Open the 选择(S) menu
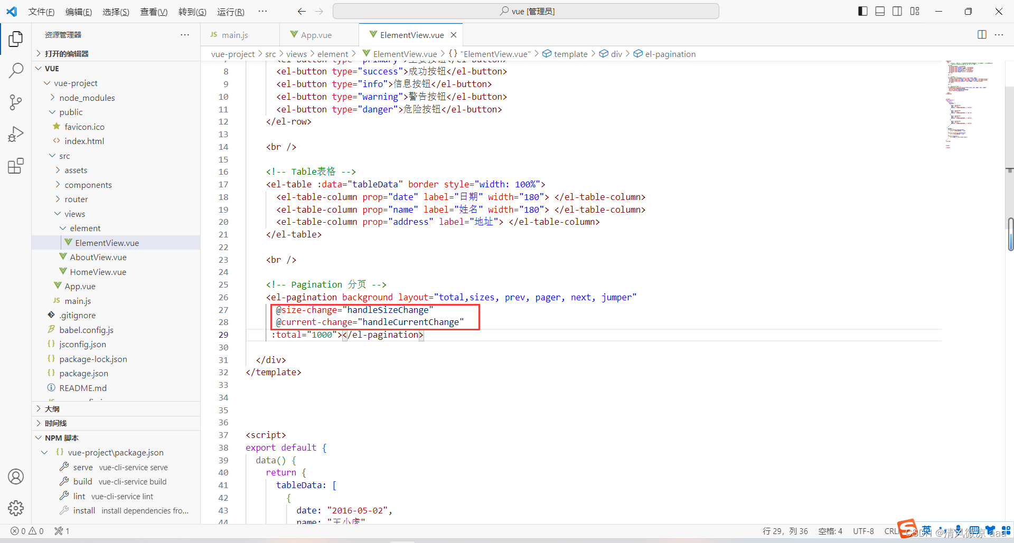 116,12
